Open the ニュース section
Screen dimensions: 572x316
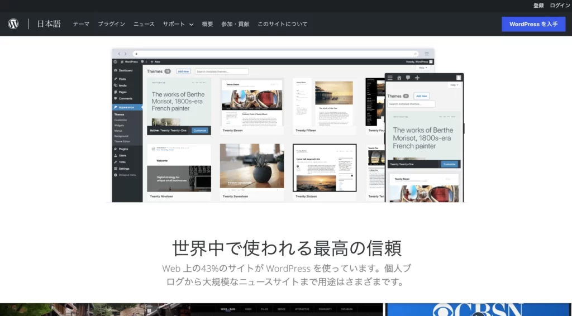pos(144,24)
